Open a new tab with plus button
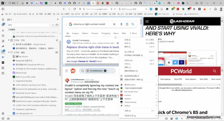The width and height of the screenshot is (224, 121). tap(187, 3)
